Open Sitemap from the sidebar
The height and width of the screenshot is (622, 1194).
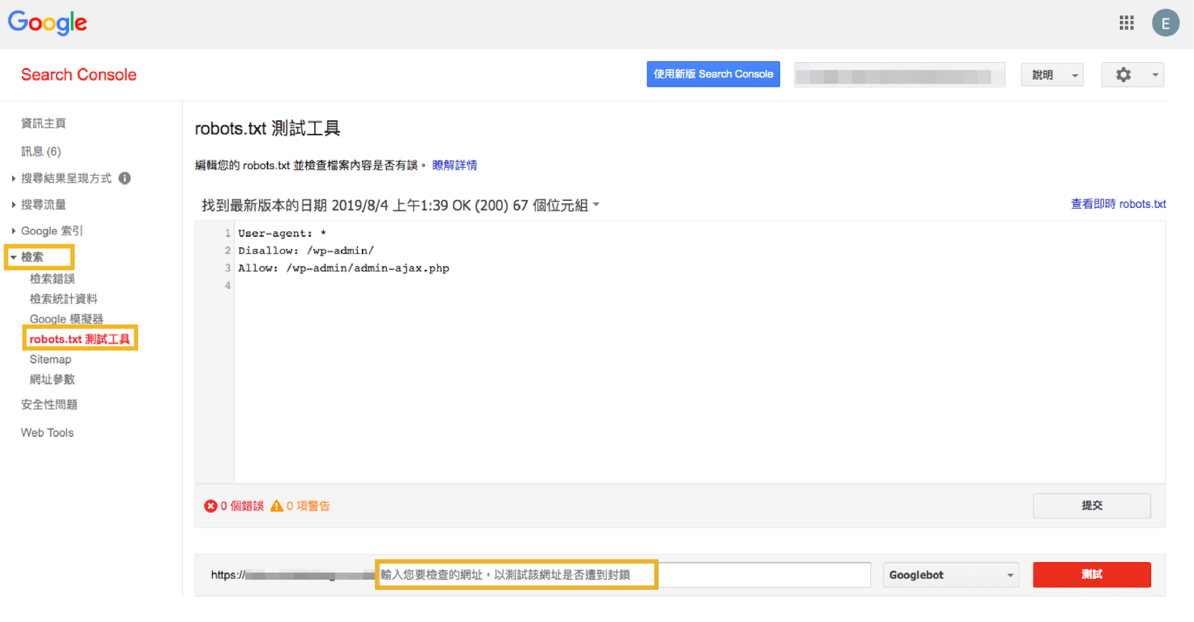point(50,359)
